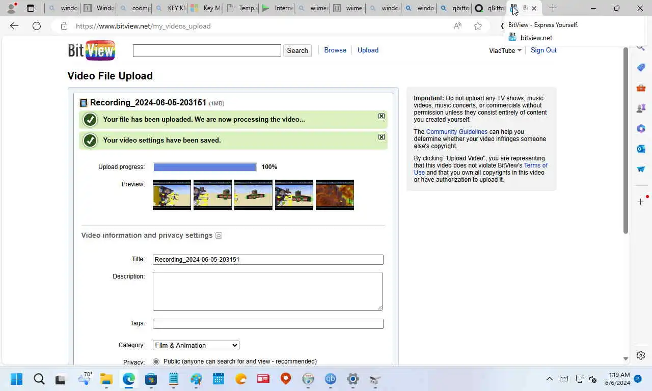Open Windows taskbar search
This screenshot has width=652, height=391.
(39, 379)
